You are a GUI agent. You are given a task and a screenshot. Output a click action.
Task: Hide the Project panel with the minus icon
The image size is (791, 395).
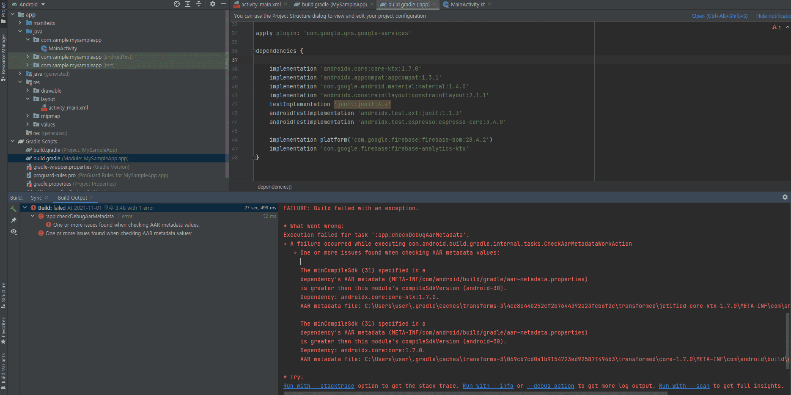224,4
